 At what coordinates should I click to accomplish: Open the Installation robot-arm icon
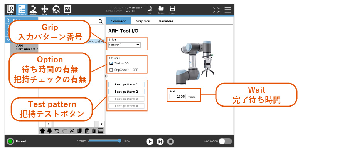(34, 10)
